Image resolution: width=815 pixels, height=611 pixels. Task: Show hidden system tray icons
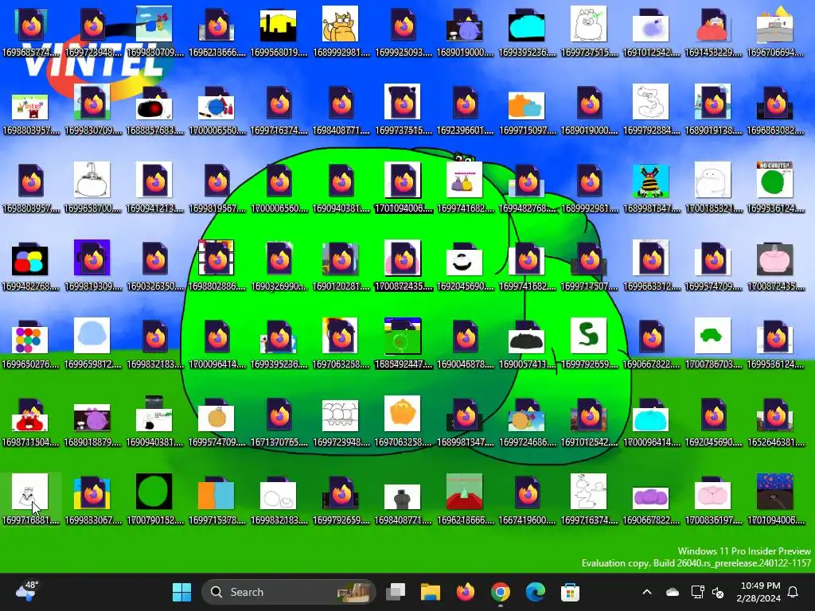[x=647, y=592]
